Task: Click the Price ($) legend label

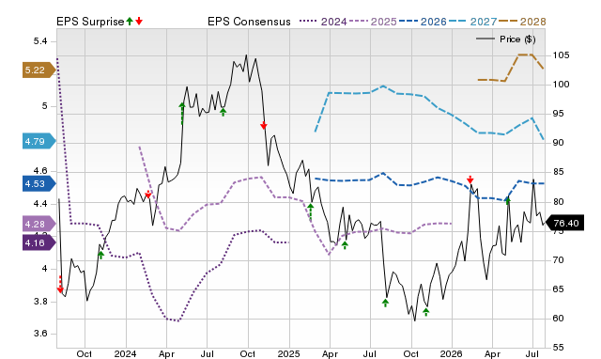Action: click(x=517, y=39)
